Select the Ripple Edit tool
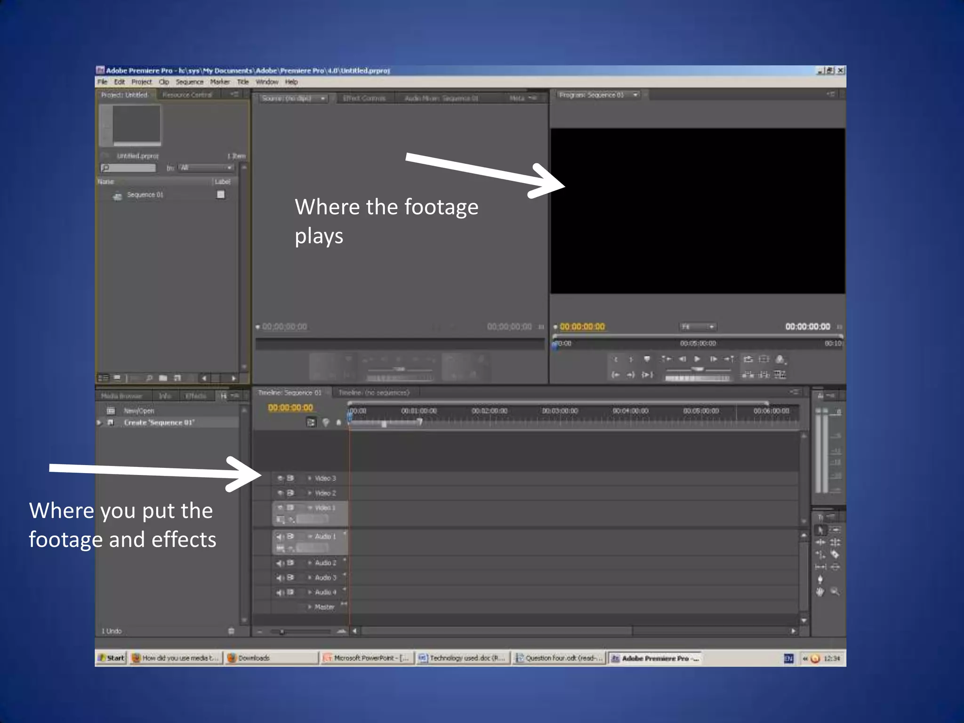Screen dimensions: 964x723 click(820, 542)
